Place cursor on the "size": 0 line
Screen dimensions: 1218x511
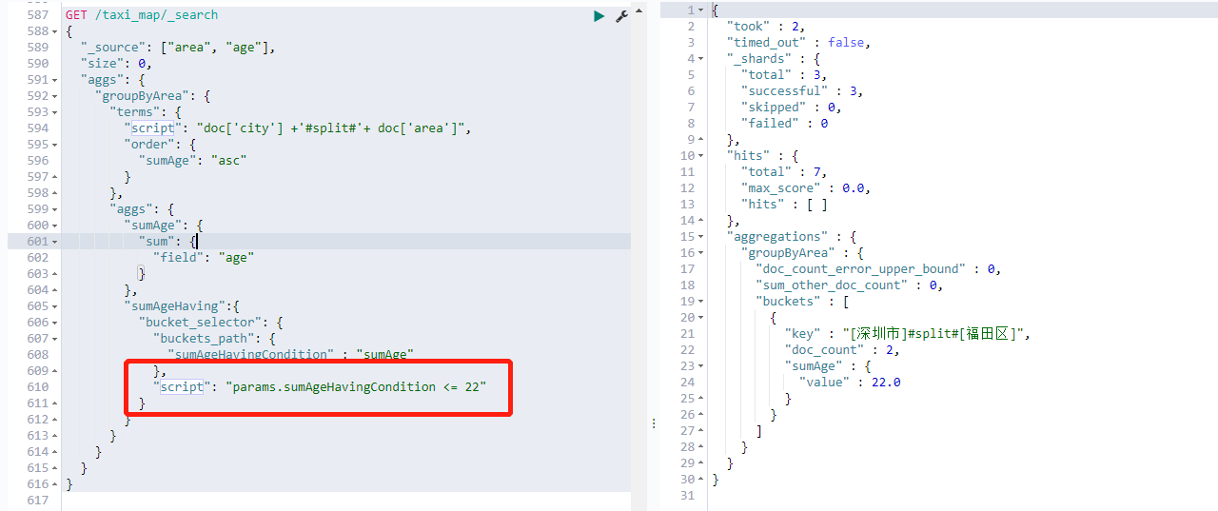point(116,64)
